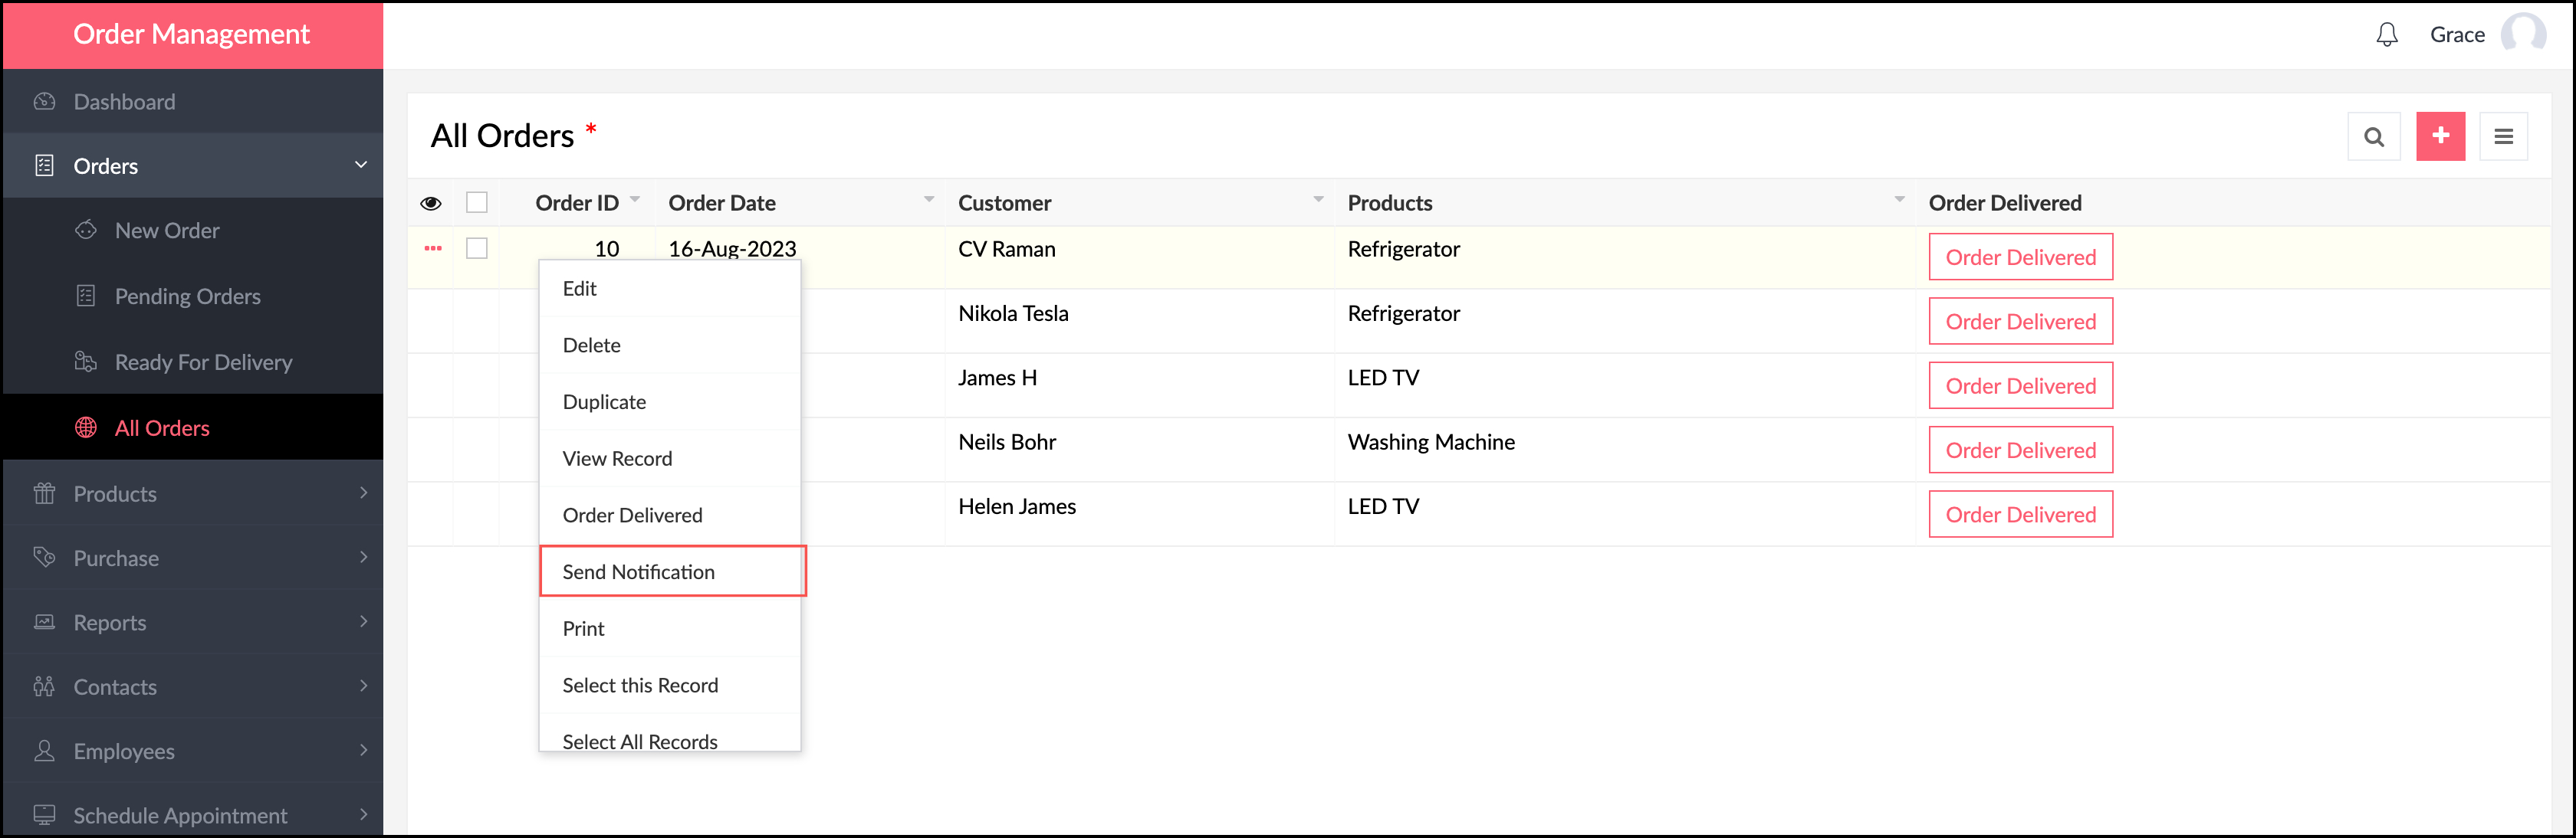Toggle the eye column visibility icon
2576x838 pixels.
431,204
